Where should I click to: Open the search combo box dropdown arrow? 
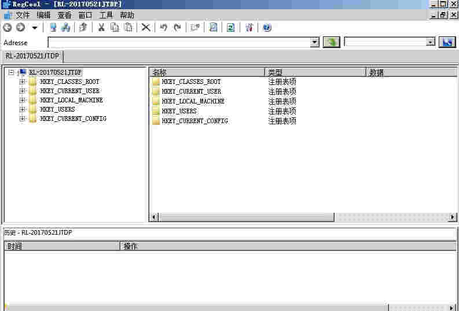click(430, 42)
